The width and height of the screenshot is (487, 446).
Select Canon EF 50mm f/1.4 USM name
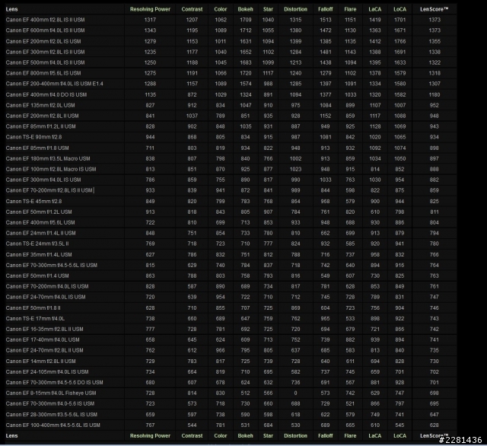[x=37, y=276]
